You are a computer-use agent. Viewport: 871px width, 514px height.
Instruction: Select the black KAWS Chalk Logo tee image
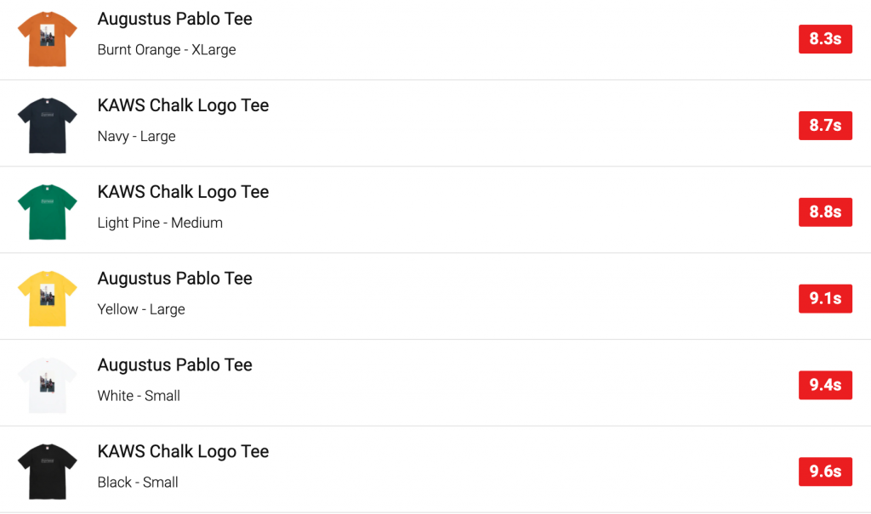47,471
